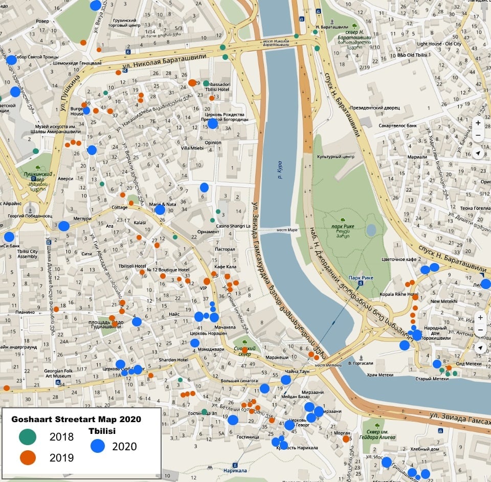Click the Tbiliseli Hotel label

(x=132, y=266)
